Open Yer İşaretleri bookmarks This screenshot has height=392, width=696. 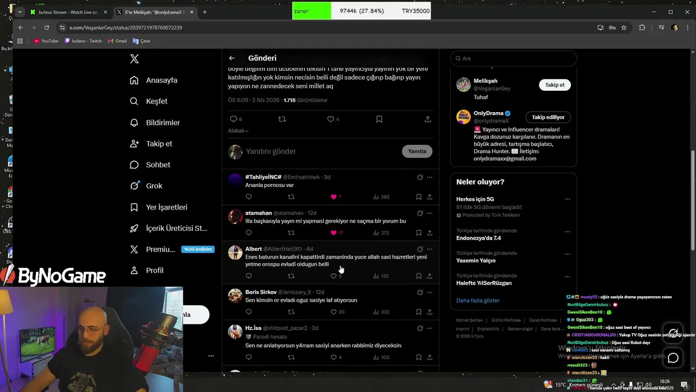(x=159, y=207)
